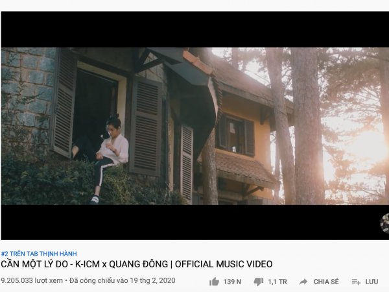The image size is (389, 292).
Task: Click the 9.205.033 lượt xem view count
Action: [32, 280]
